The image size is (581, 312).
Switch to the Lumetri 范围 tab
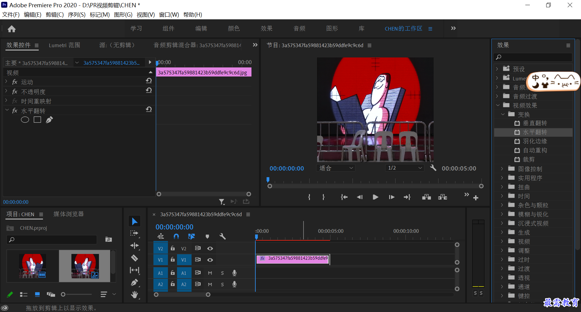[64, 45]
